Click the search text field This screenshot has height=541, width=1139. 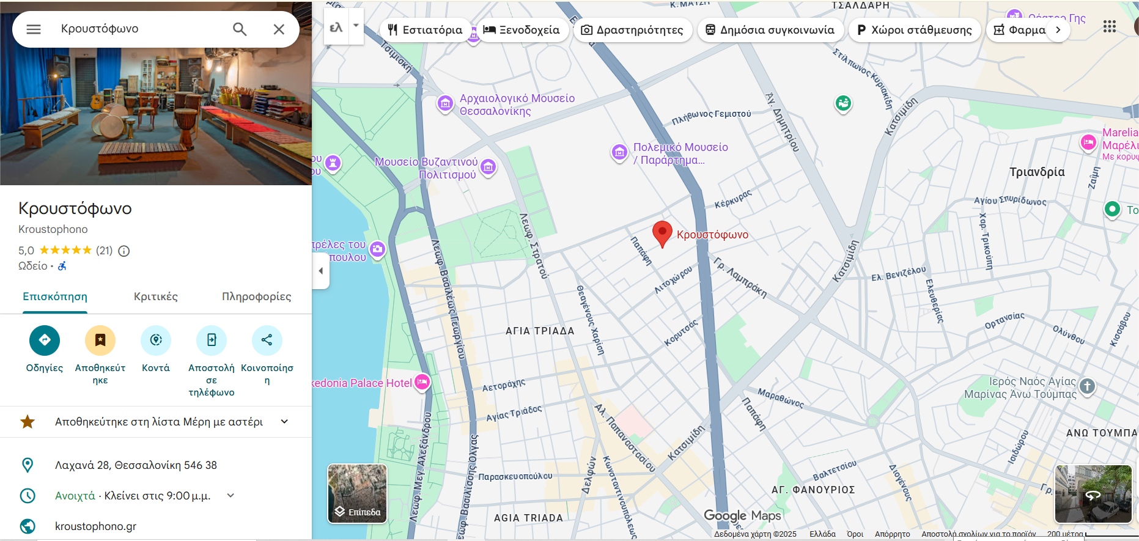[x=141, y=29]
